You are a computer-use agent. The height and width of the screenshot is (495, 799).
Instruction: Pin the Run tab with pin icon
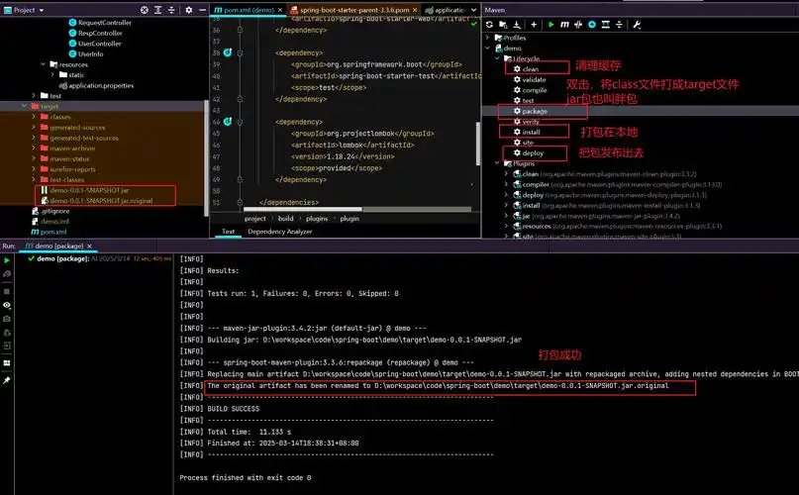pyautogui.click(x=7, y=380)
